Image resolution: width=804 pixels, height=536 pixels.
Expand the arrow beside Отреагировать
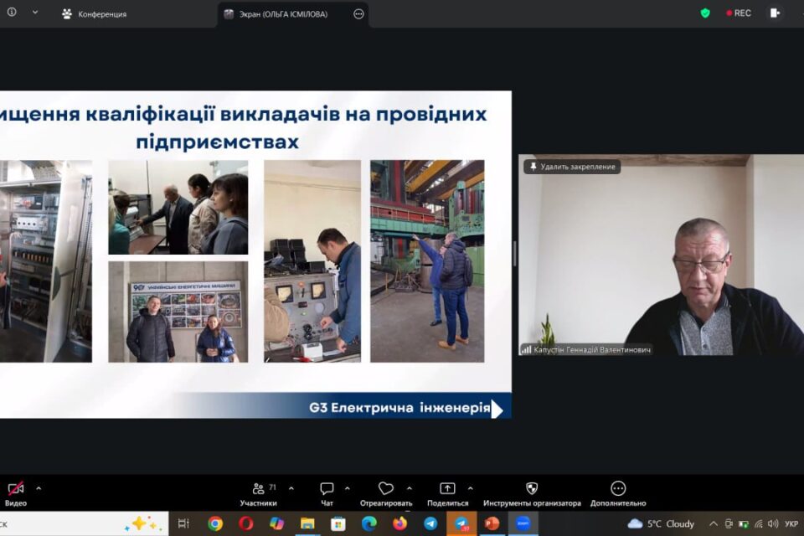point(410,488)
